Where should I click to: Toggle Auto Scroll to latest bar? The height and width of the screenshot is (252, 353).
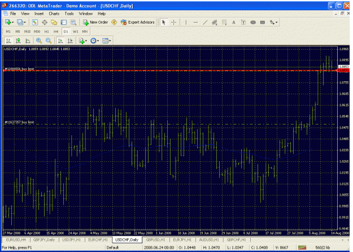pyautogui.click(x=60, y=41)
